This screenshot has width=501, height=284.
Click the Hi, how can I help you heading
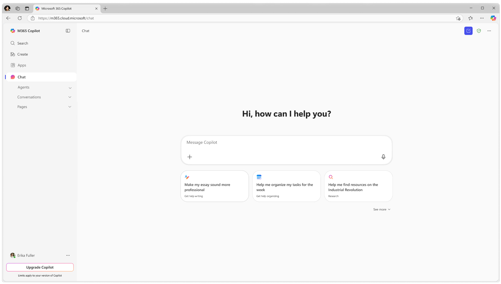pyautogui.click(x=287, y=114)
